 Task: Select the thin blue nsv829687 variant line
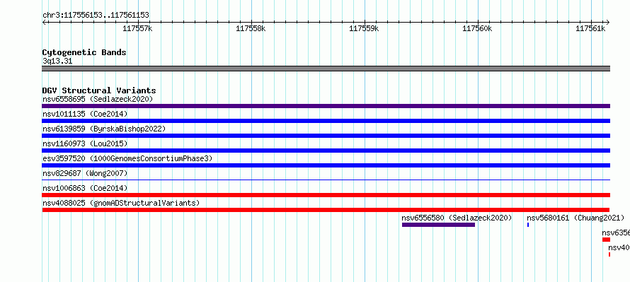326,180
